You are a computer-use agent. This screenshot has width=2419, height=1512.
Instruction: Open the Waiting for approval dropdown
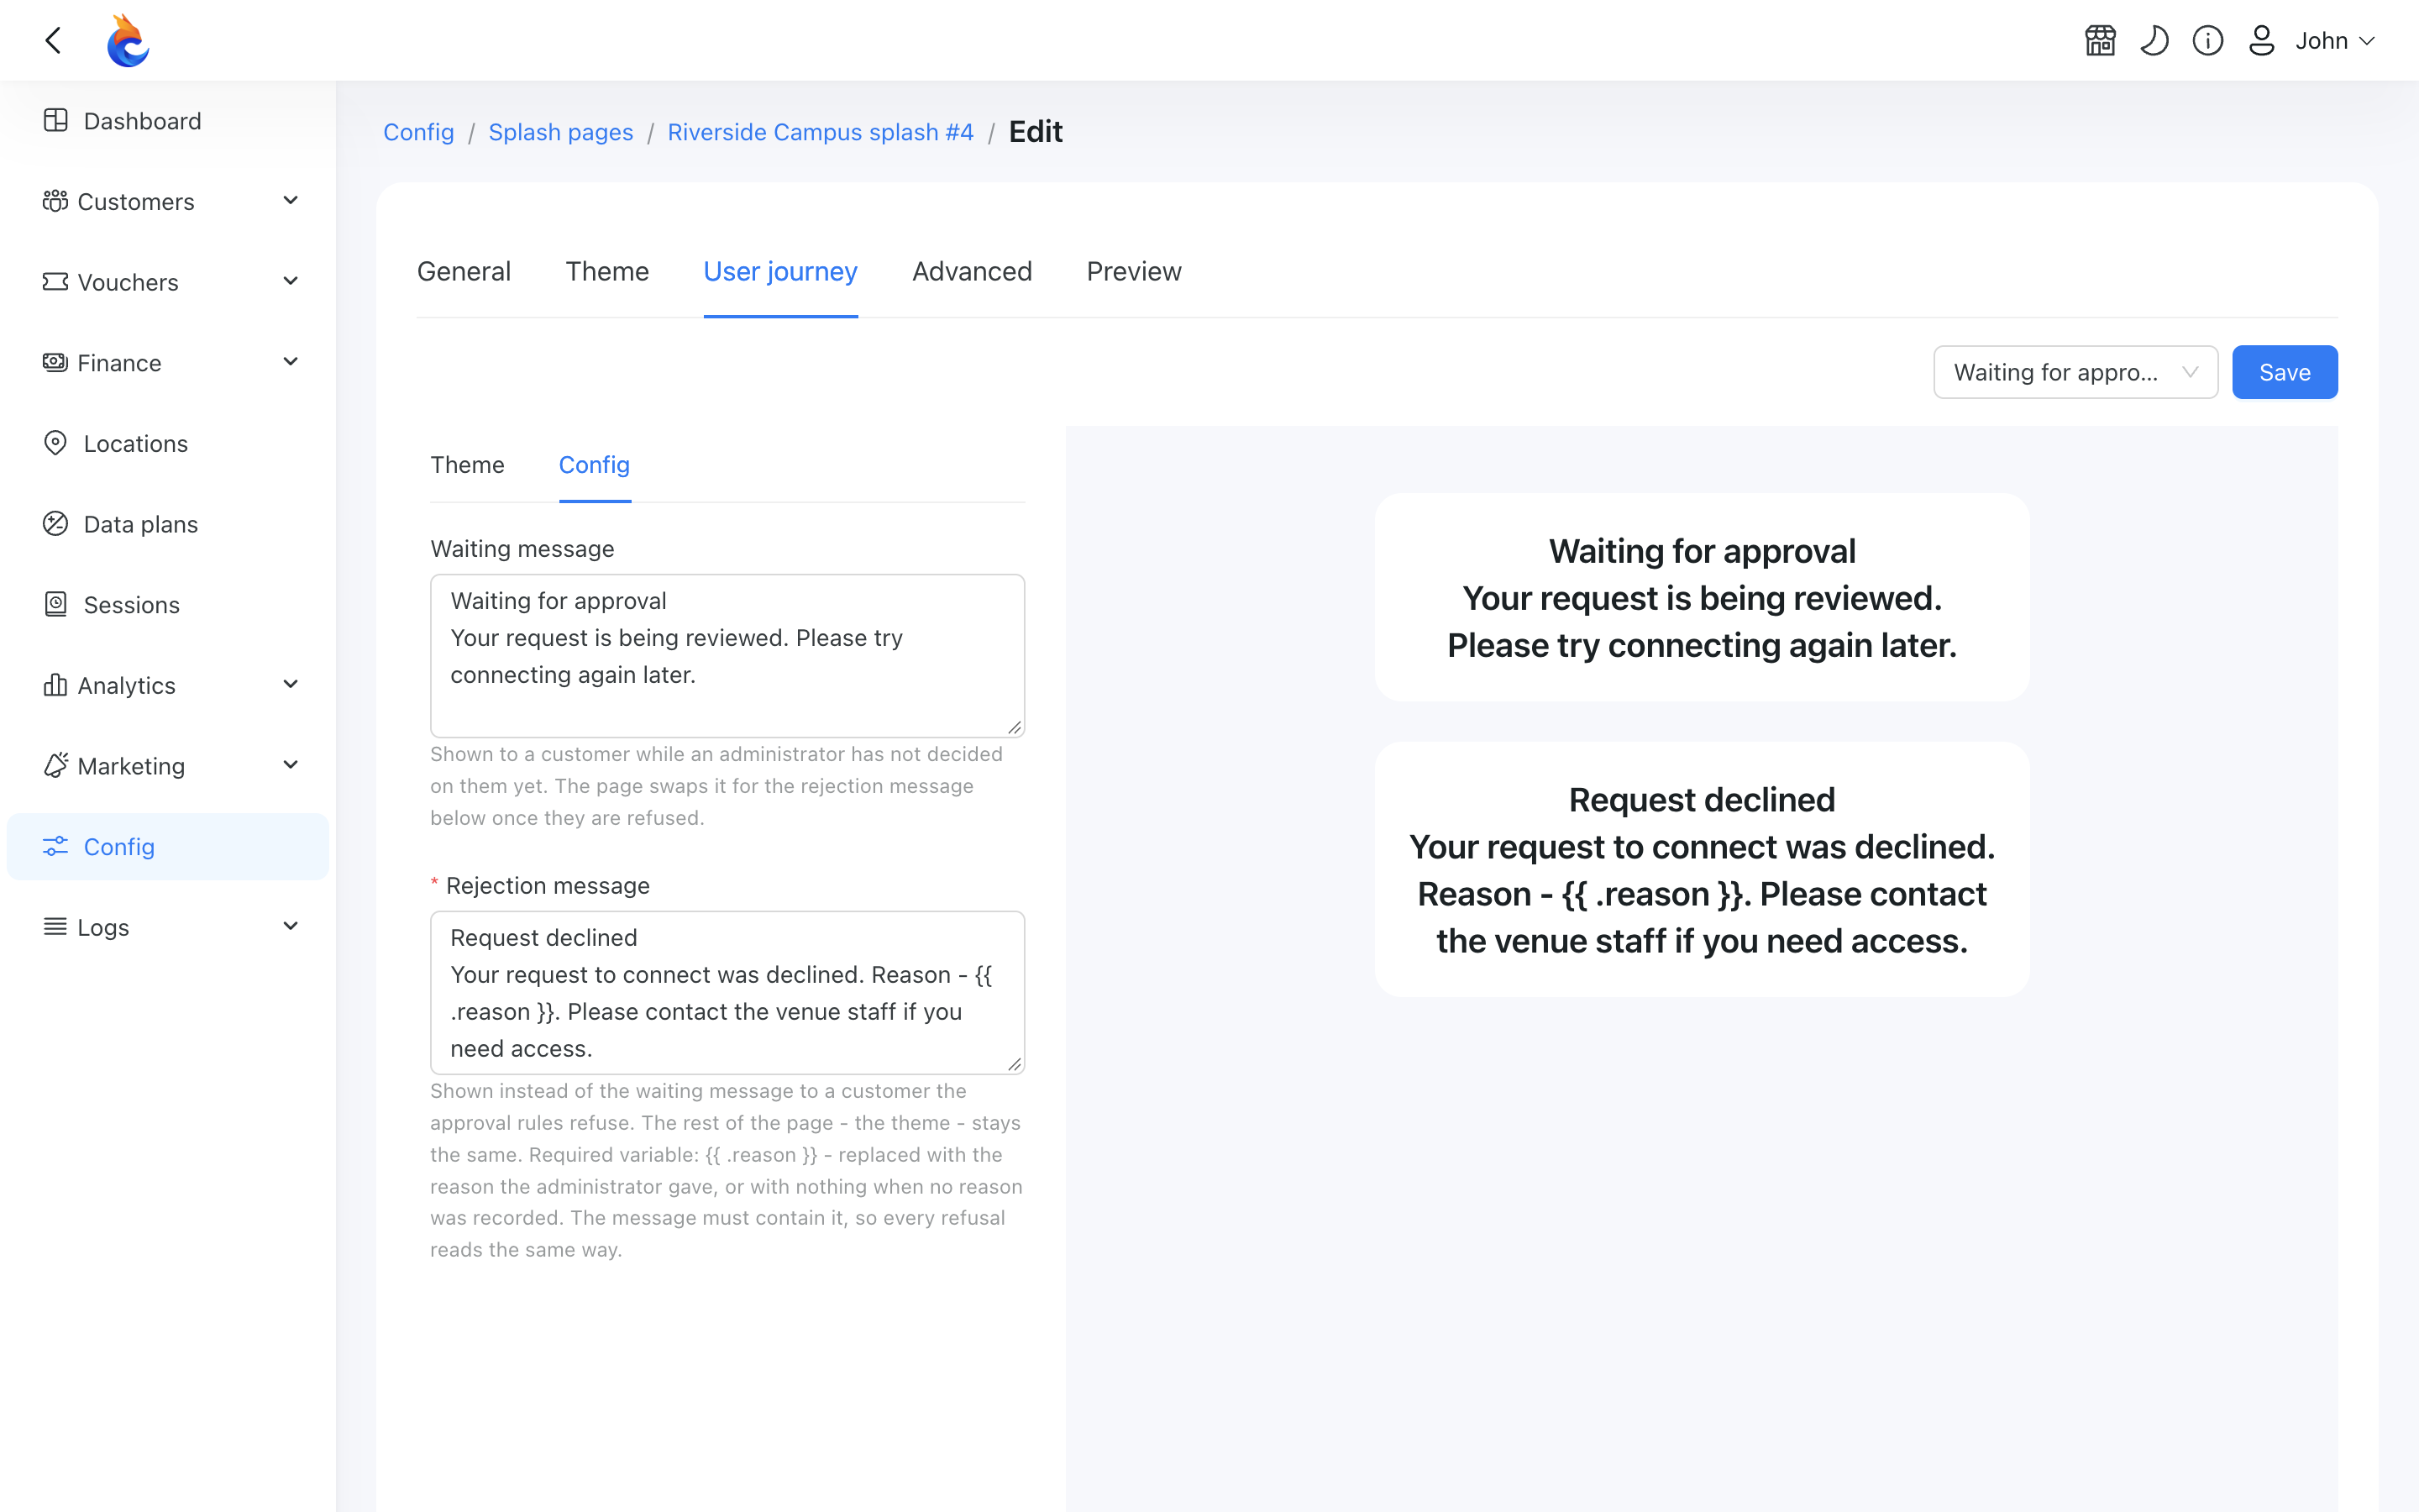2075,372
